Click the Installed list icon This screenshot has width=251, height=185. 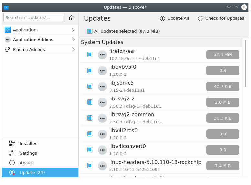[12, 143]
